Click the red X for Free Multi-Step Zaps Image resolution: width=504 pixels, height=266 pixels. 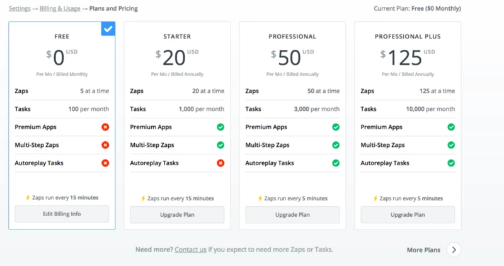105,145
